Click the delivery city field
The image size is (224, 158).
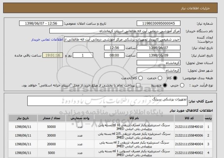pyautogui.click(x=158, y=70)
